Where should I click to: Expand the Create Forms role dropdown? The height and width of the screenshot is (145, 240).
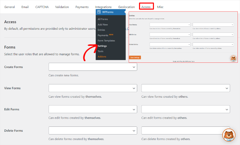click(x=93, y=67)
